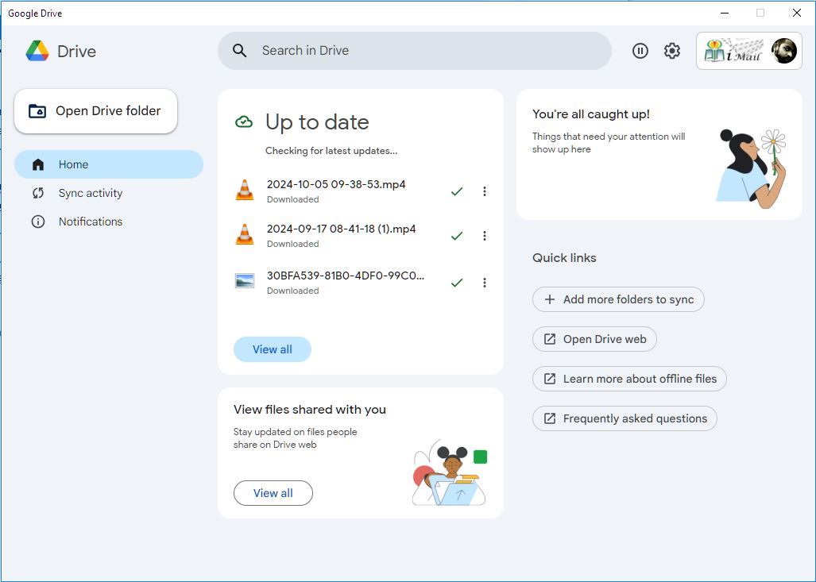The width and height of the screenshot is (816, 582).
Task: Open Sync activity in the sidebar
Action: click(x=109, y=193)
